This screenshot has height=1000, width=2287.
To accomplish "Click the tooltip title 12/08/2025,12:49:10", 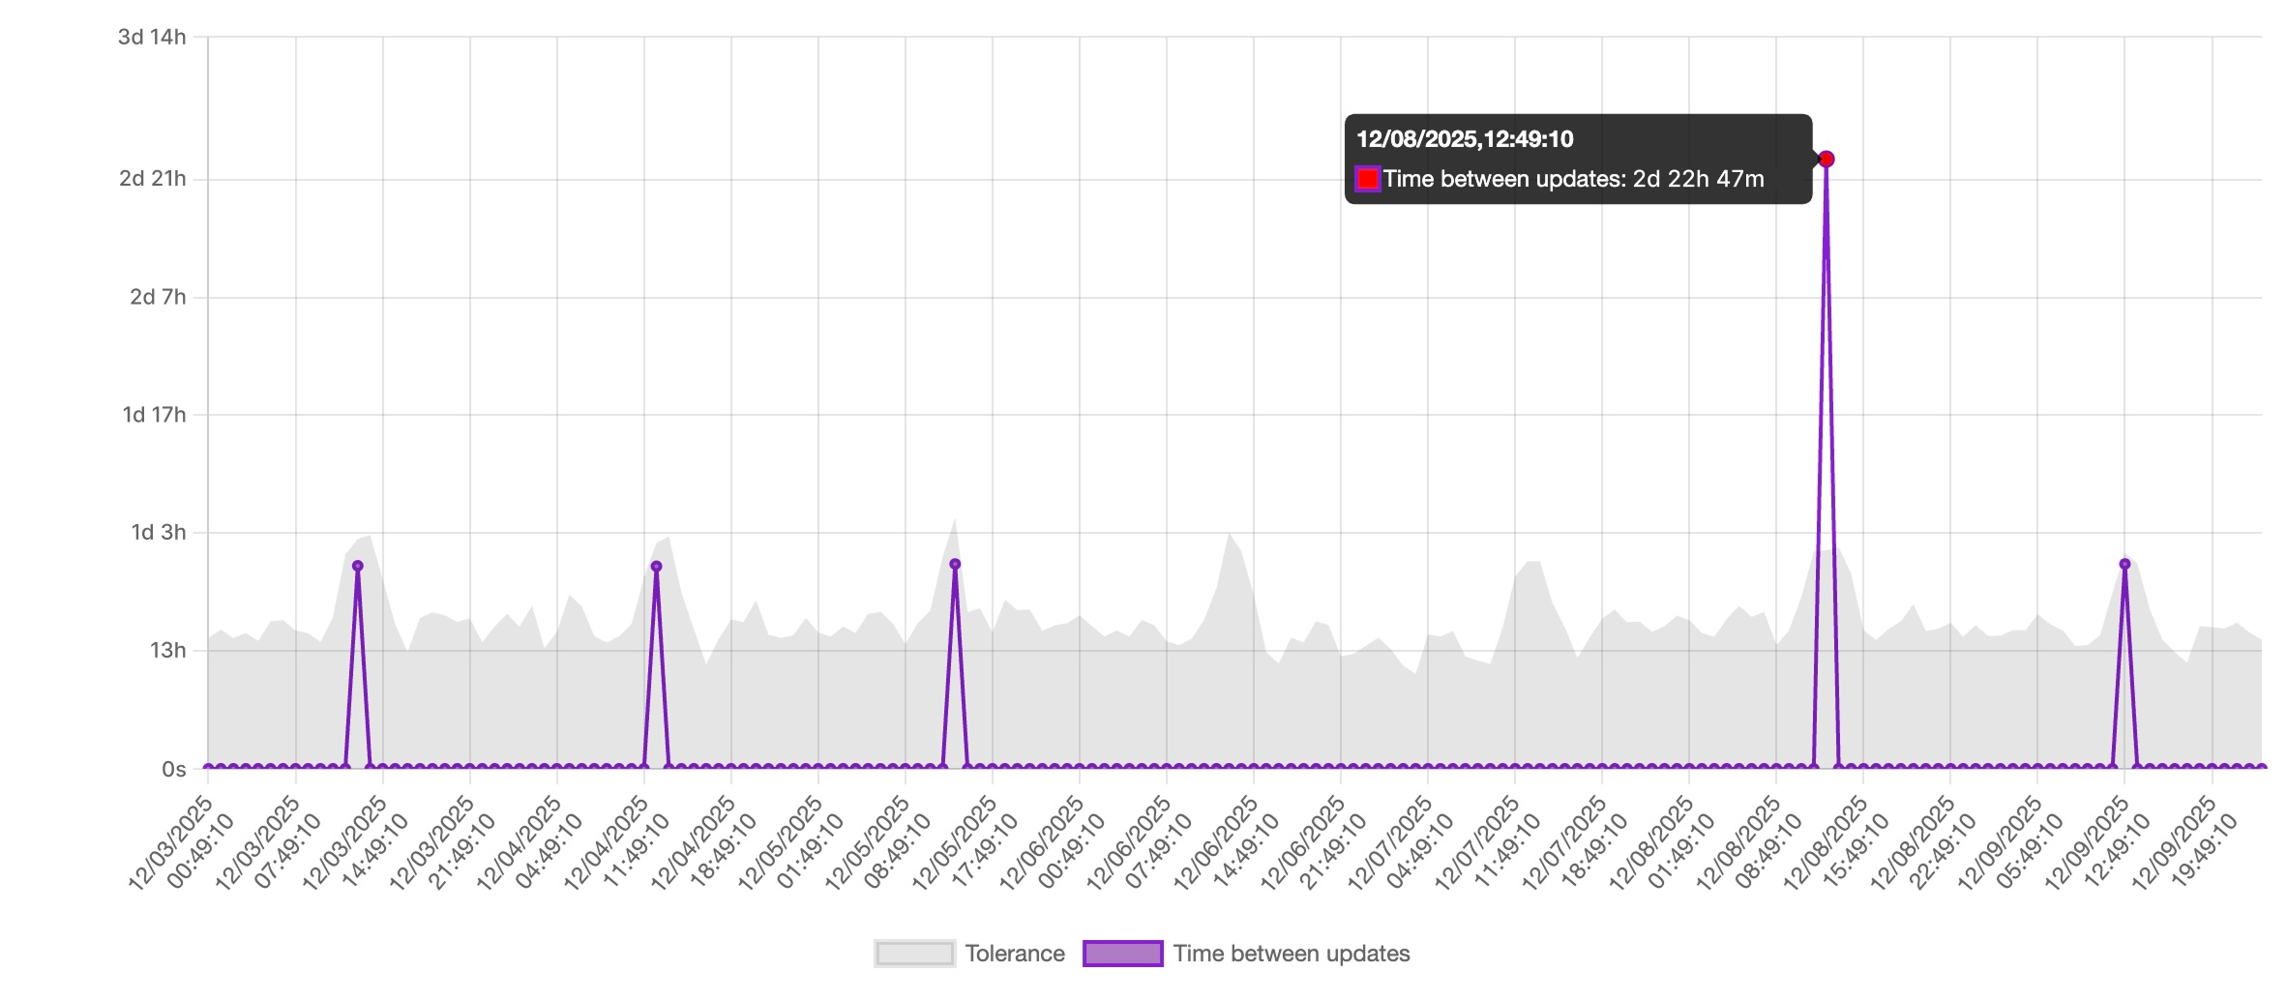I will [1465, 139].
